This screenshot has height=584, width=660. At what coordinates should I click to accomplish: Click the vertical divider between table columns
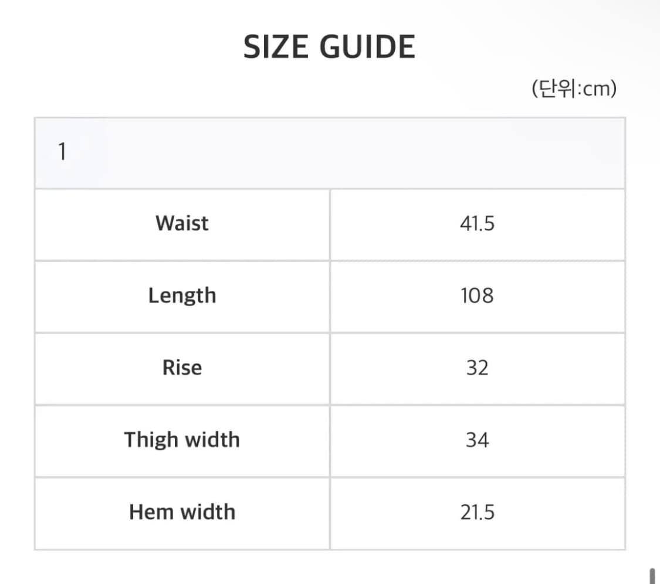[x=330, y=369]
